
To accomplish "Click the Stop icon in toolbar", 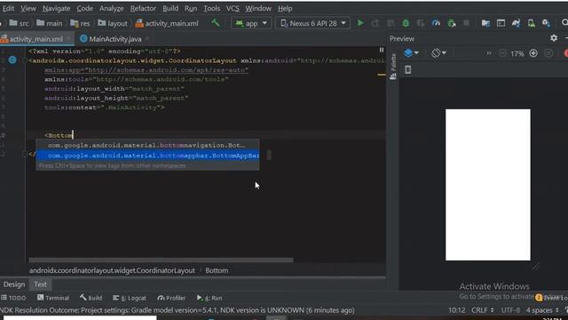I will tap(466, 23).
